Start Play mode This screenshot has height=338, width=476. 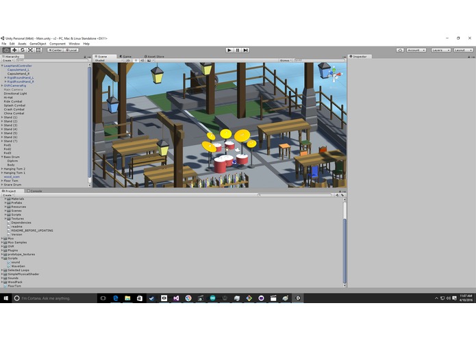coord(229,50)
